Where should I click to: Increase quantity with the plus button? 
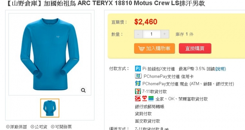pyautogui.click(x=165, y=34)
